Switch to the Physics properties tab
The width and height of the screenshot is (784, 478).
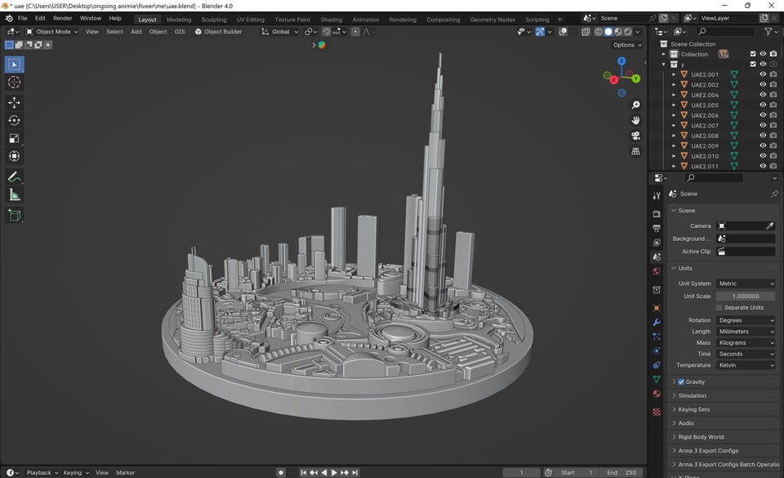tap(656, 351)
